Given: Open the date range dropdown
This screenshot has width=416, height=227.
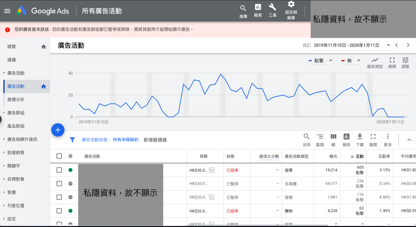Looking at the screenshot, I should pyautogui.click(x=388, y=45).
